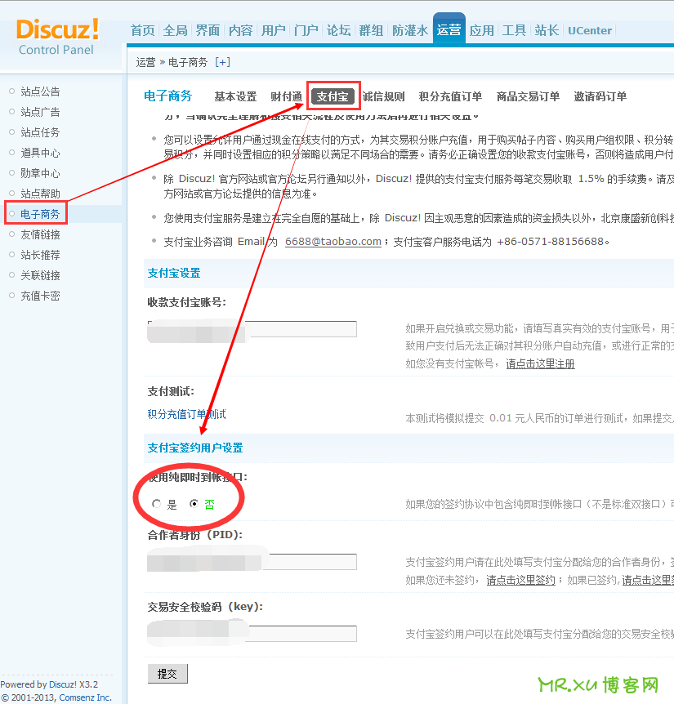This screenshot has height=704, width=674.
Task: Click the [+] link beside breadcrumb 电子商务
Action: pyautogui.click(x=222, y=62)
